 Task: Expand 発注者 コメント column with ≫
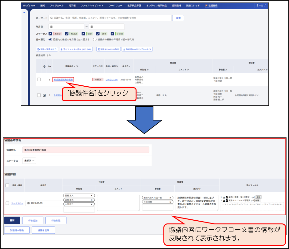188,70
